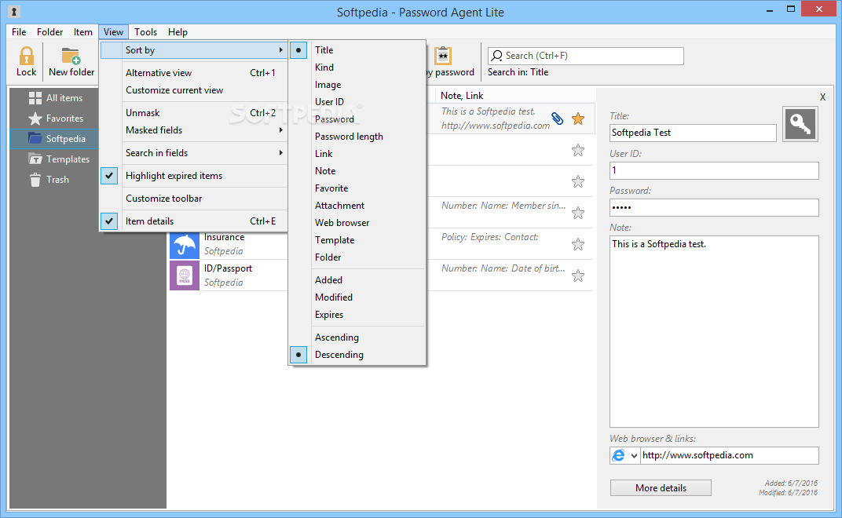Sort items by Kind
Viewport: 842px width, 518px height.
coord(357,67)
